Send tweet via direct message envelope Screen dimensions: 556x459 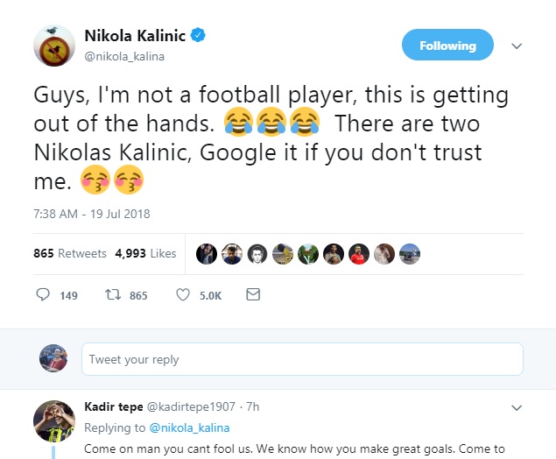253,295
